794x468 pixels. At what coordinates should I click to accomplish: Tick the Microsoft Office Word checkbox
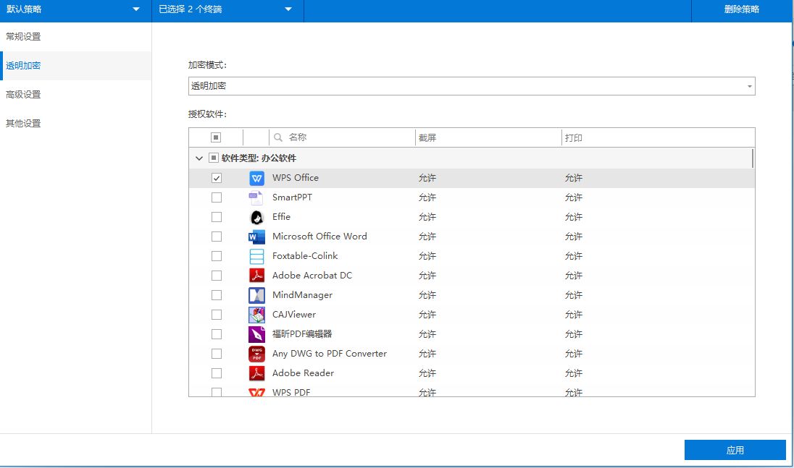tap(216, 237)
